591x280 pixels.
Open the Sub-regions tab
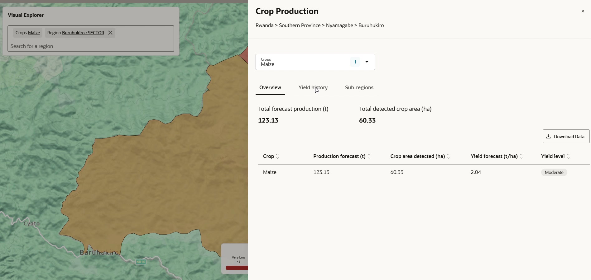point(359,88)
